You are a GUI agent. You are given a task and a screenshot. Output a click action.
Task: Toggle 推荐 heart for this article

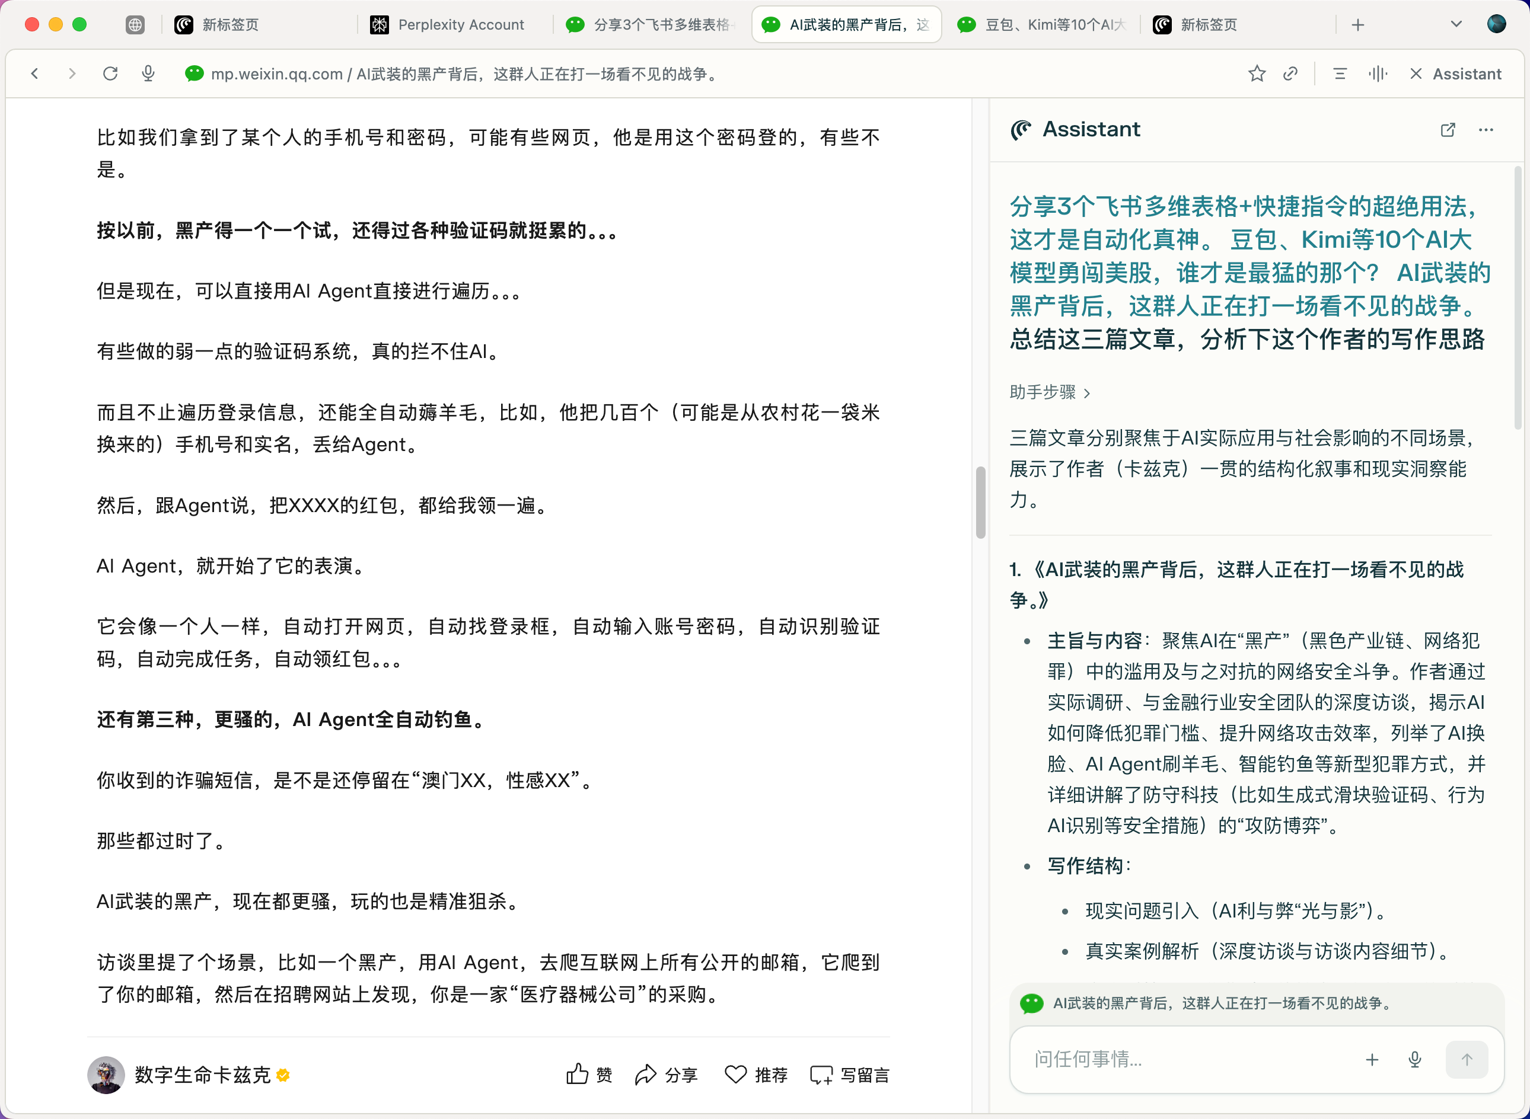[756, 1075]
